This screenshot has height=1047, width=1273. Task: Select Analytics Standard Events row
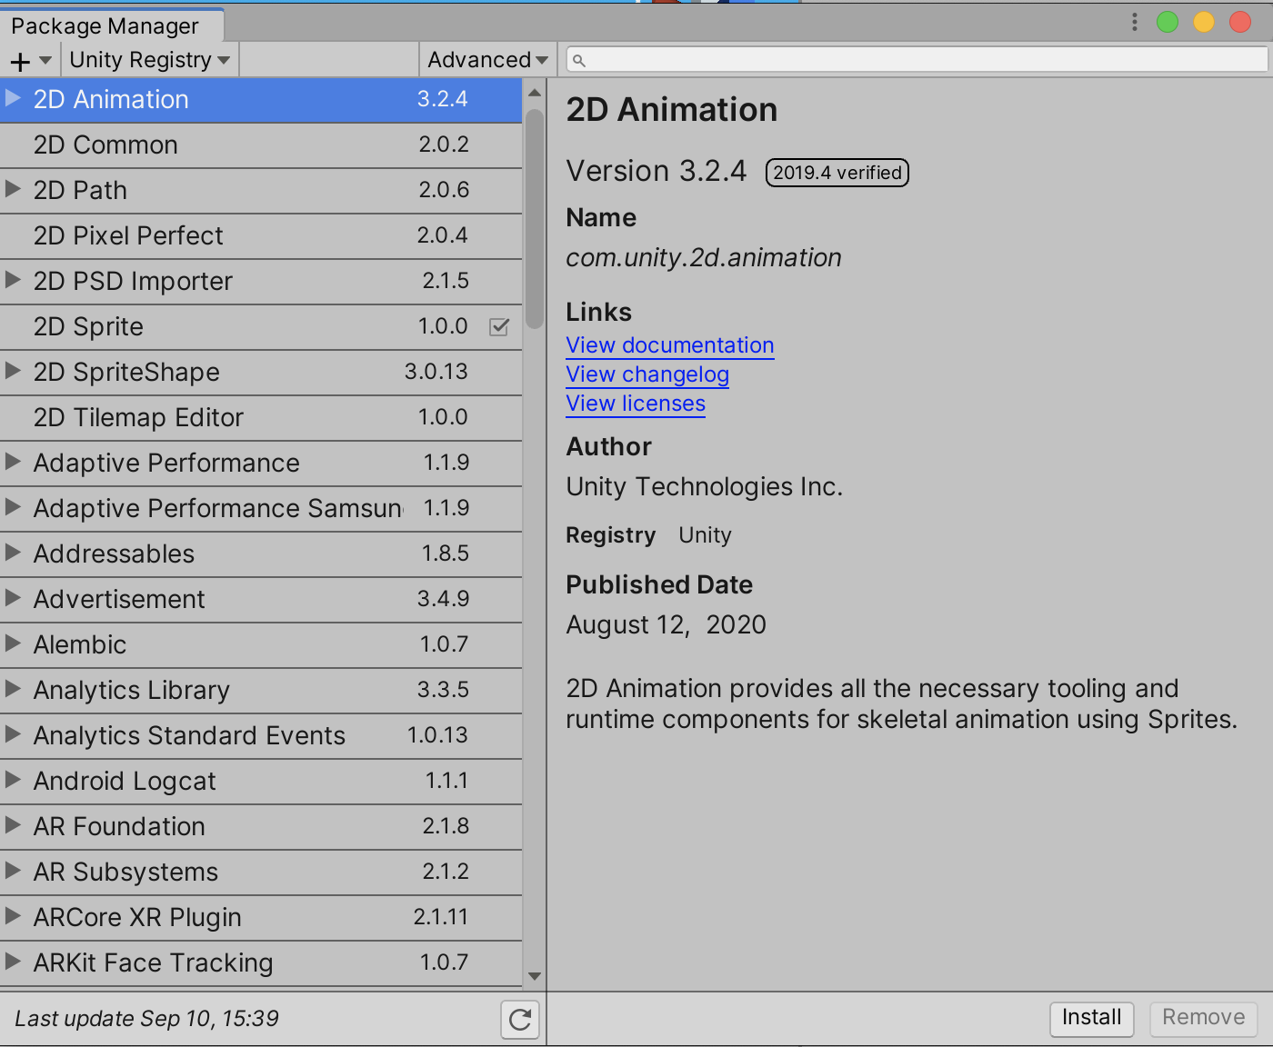261,736
